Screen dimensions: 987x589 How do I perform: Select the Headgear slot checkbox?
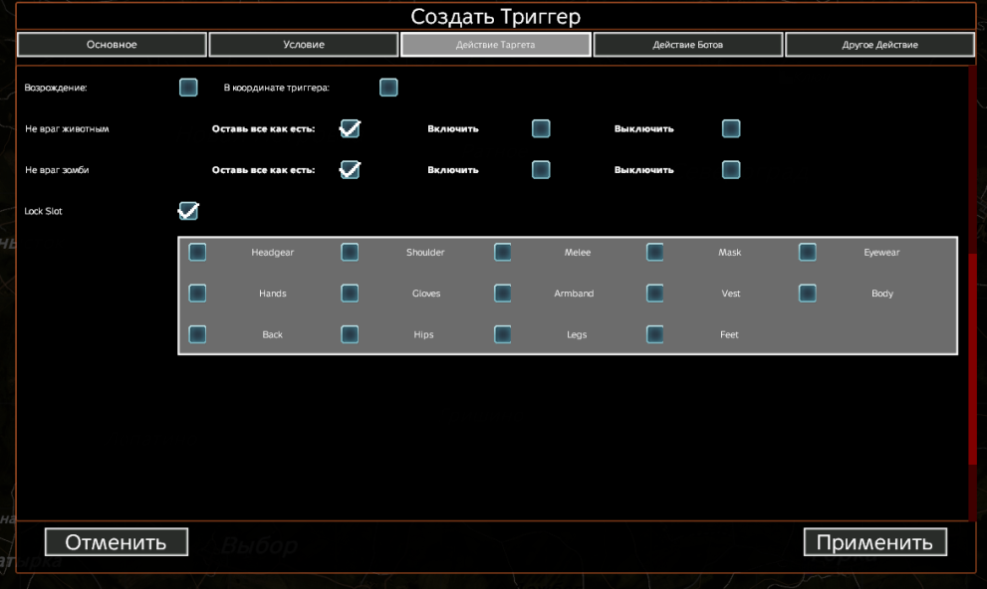click(x=197, y=253)
